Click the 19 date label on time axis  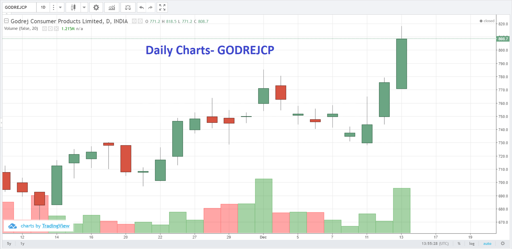click(470, 237)
